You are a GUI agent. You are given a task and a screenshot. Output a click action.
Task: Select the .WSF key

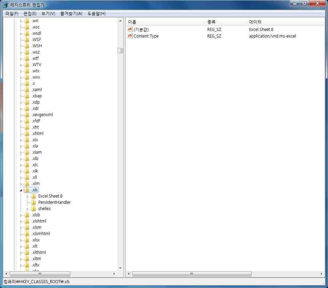pyautogui.click(x=37, y=40)
